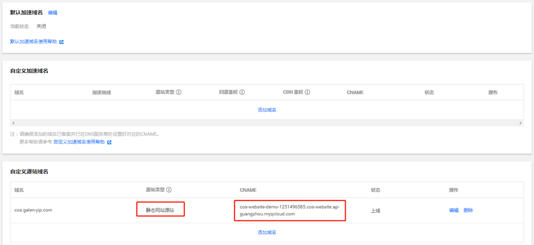Click external-link icon after 默认加速域名使用帮助

[x=62, y=42]
